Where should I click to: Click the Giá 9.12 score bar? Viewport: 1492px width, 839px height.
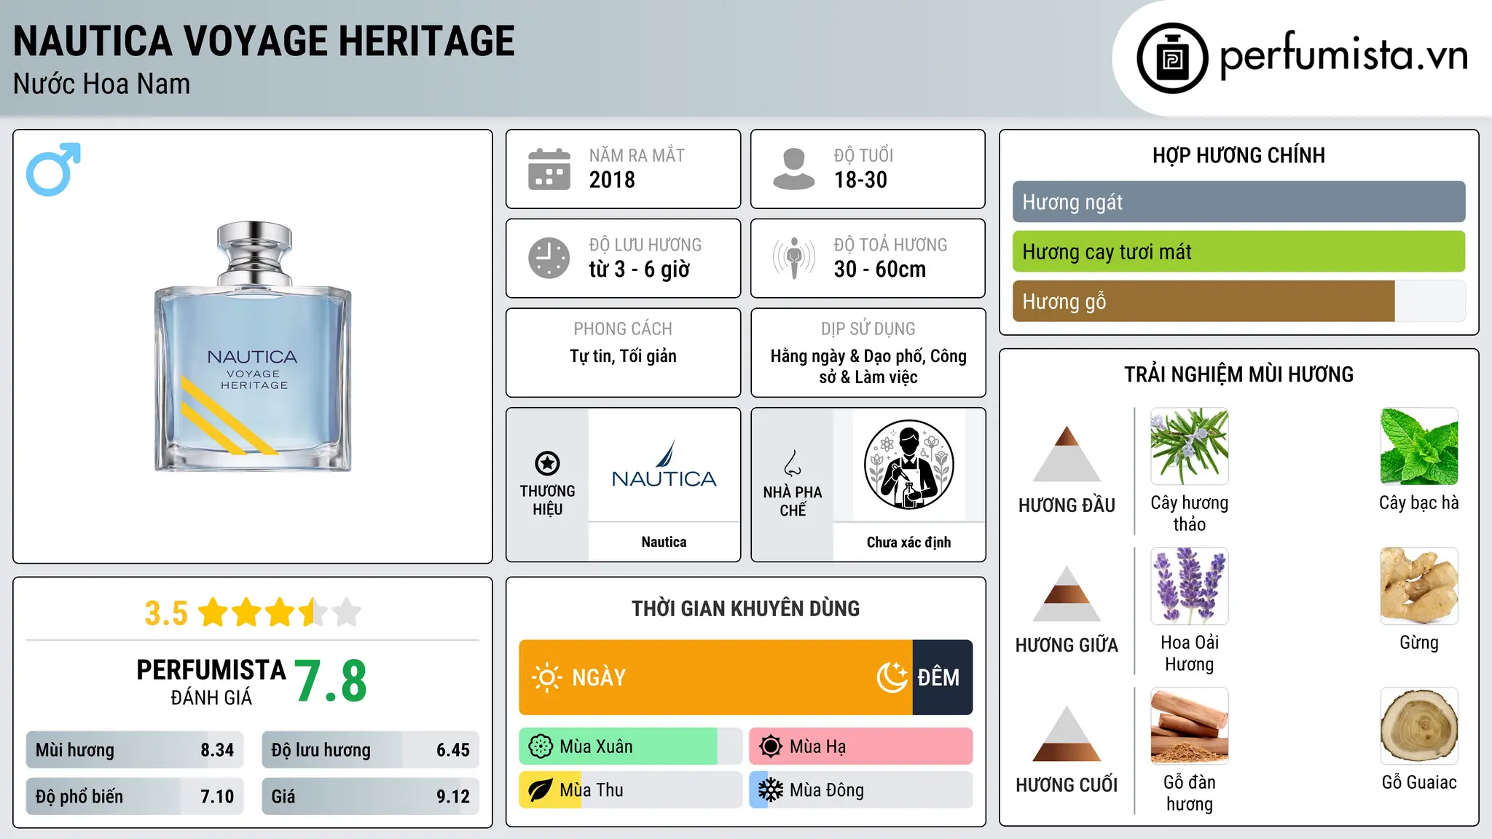[370, 797]
